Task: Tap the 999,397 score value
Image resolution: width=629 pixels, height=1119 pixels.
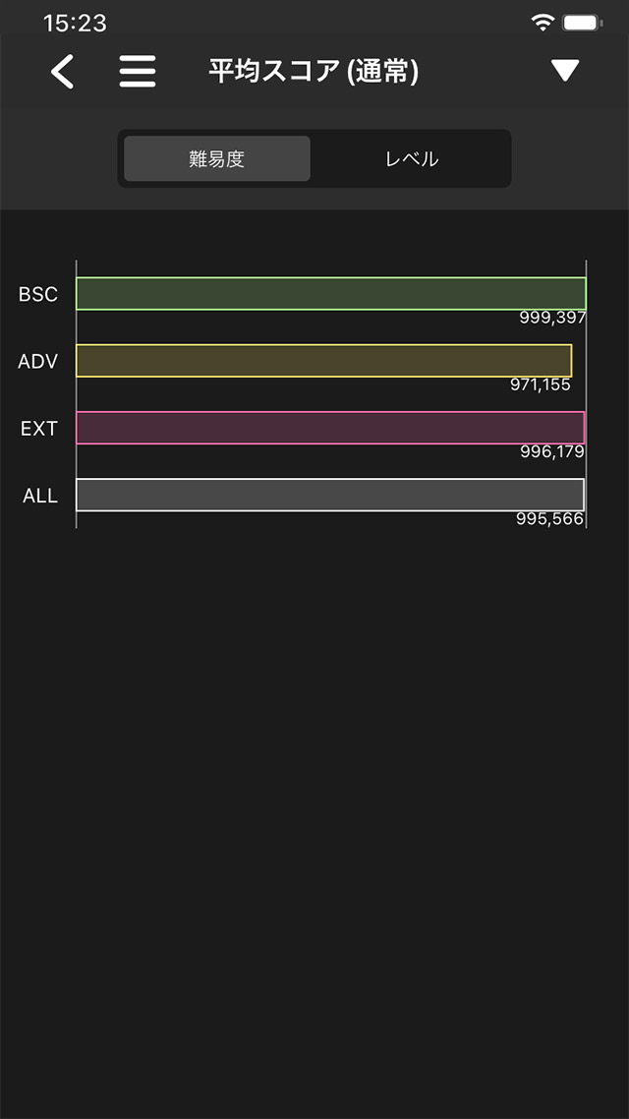Action: (x=552, y=318)
